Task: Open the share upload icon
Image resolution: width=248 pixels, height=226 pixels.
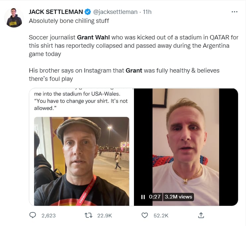Action: pyautogui.click(x=201, y=215)
